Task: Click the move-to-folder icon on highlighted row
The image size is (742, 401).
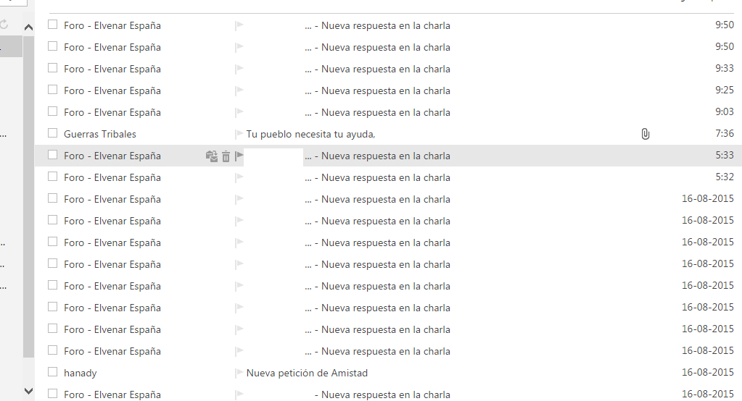Action: (211, 156)
